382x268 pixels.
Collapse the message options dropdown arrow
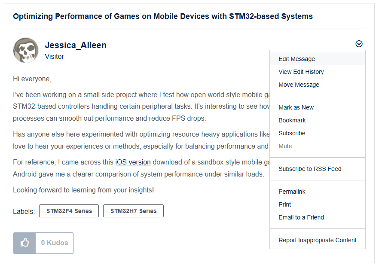[359, 44]
